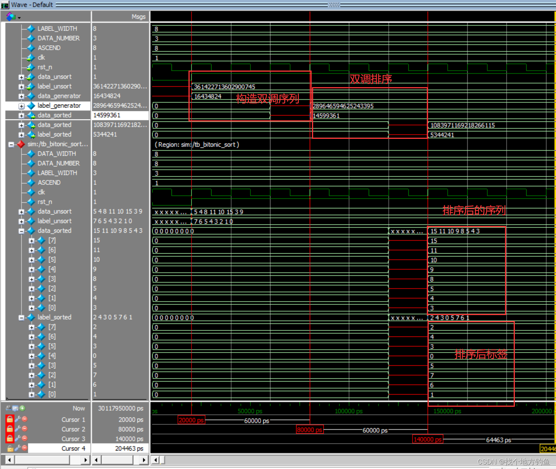This screenshot has width=556, height=469.
Task: Unlock Cursor 3 via padlock icon
Action: click(10, 438)
